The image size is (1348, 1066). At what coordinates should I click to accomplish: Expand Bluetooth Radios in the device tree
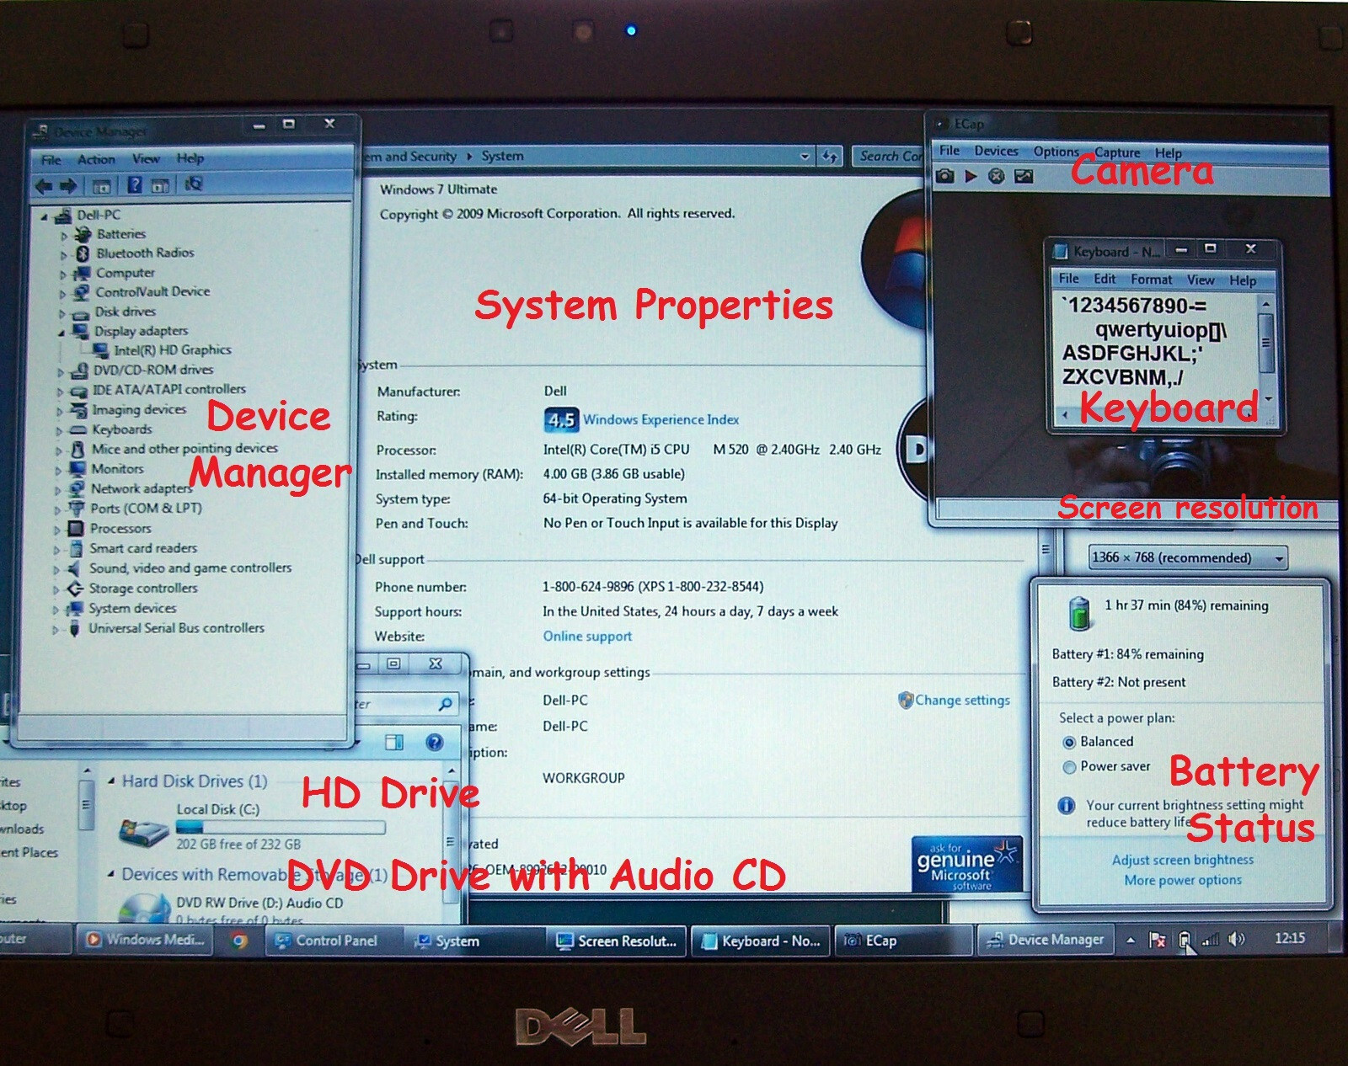(64, 255)
